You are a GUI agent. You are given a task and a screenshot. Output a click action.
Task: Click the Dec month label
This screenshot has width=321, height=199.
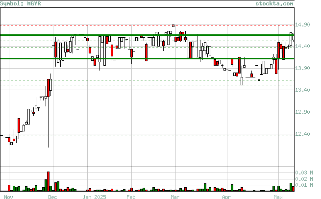point(52,197)
